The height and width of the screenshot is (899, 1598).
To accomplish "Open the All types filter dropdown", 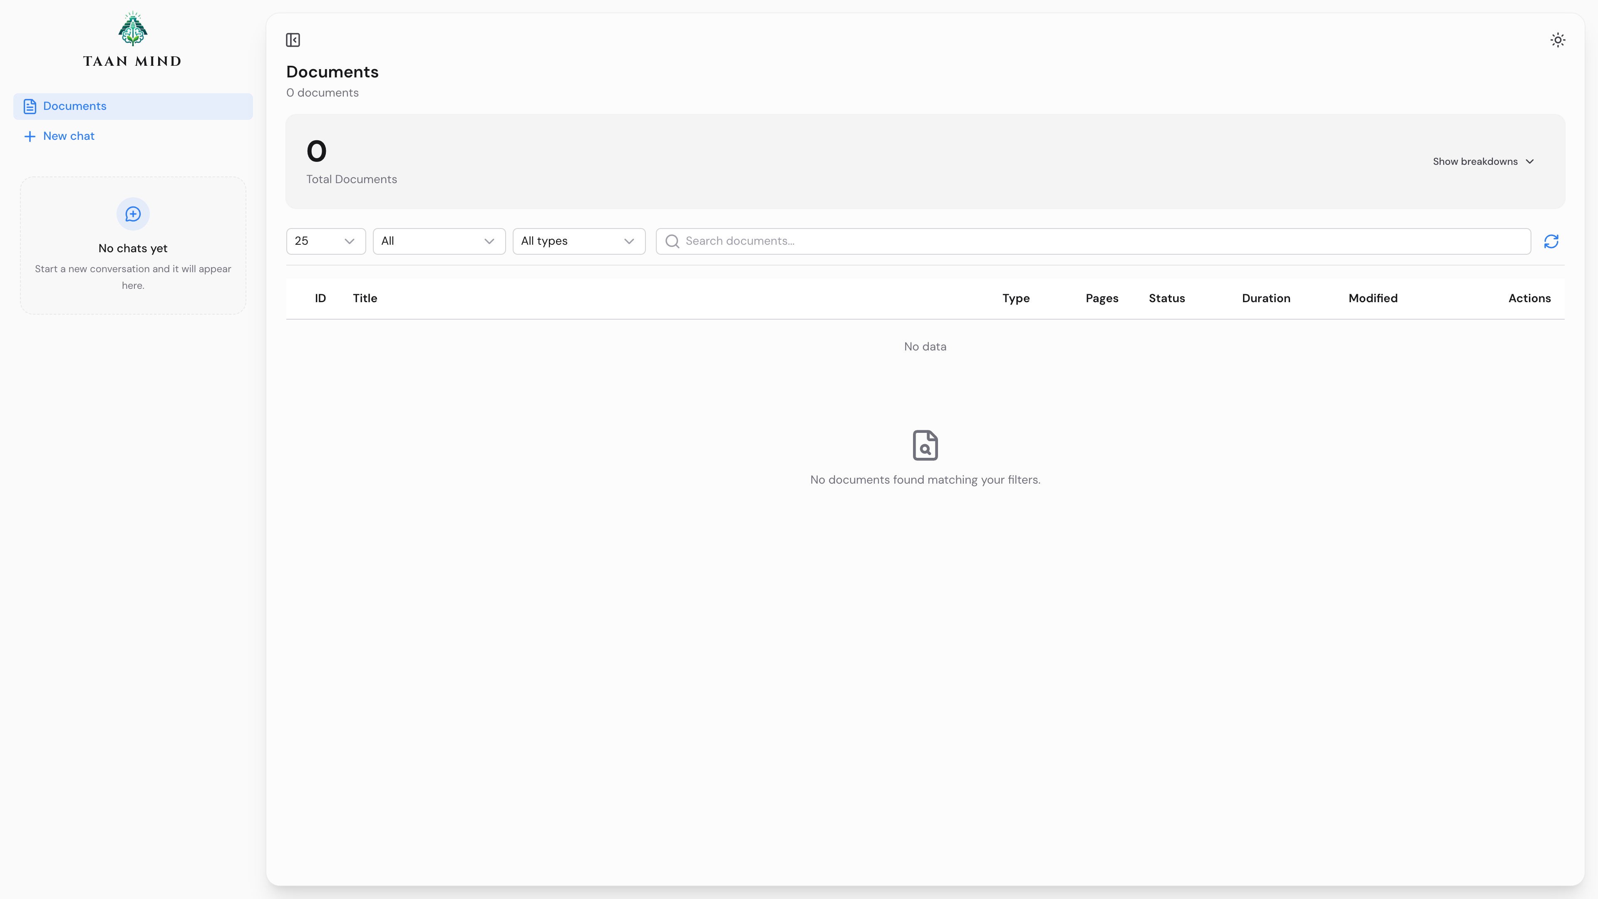I will pos(579,241).
